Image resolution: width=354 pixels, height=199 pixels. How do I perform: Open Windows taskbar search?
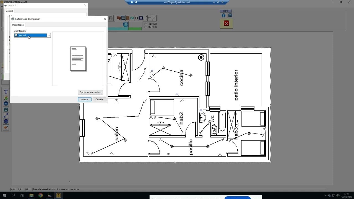[x=13, y=195]
